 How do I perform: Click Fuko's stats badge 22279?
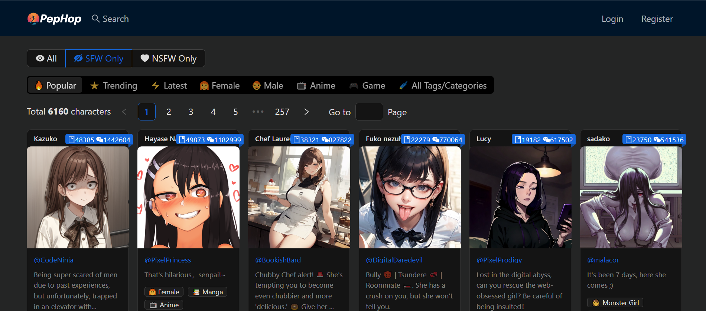[x=433, y=140]
